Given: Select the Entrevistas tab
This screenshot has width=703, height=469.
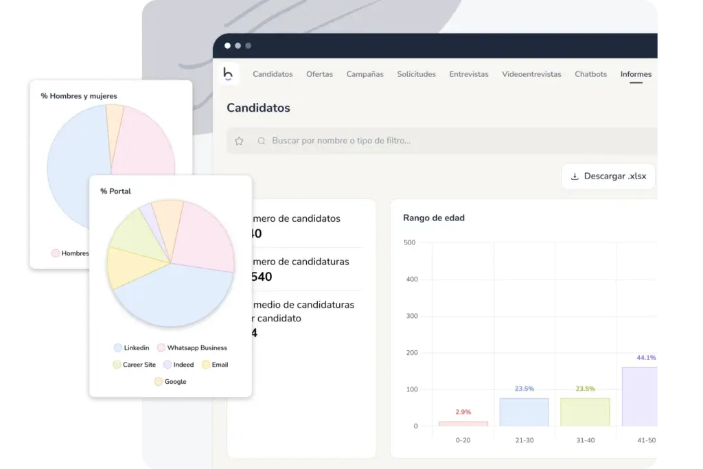Looking at the screenshot, I should pyautogui.click(x=469, y=74).
